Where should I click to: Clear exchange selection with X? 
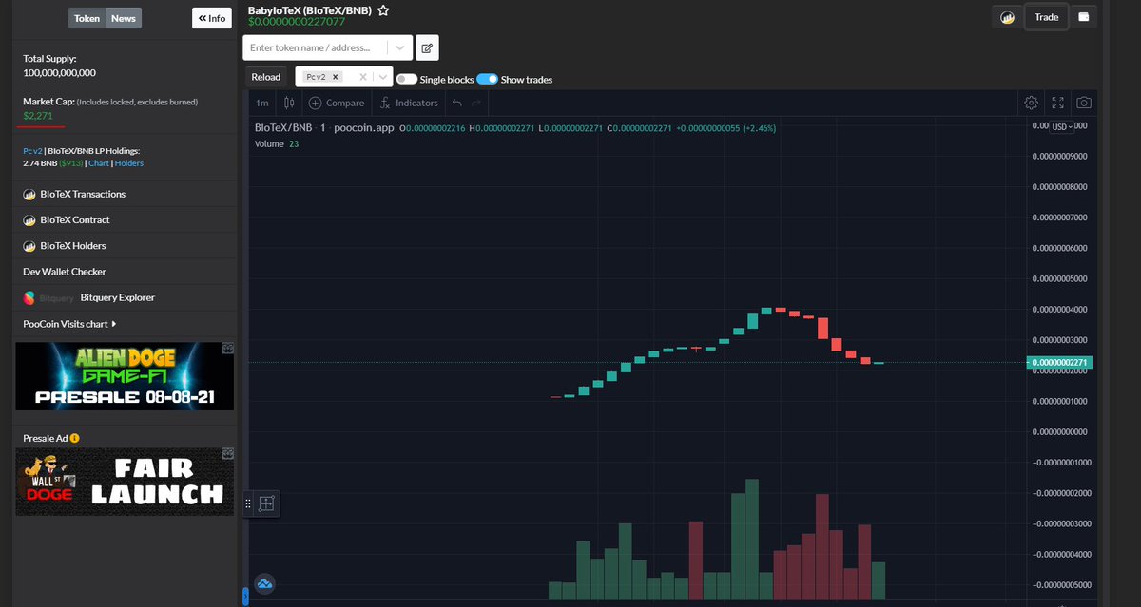pos(362,77)
